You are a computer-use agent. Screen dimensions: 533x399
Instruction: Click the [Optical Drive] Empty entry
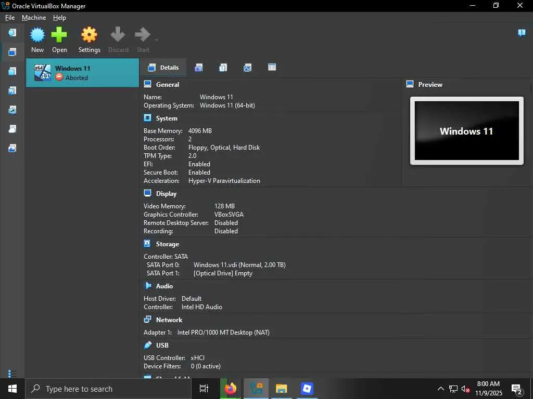click(223, 273)
